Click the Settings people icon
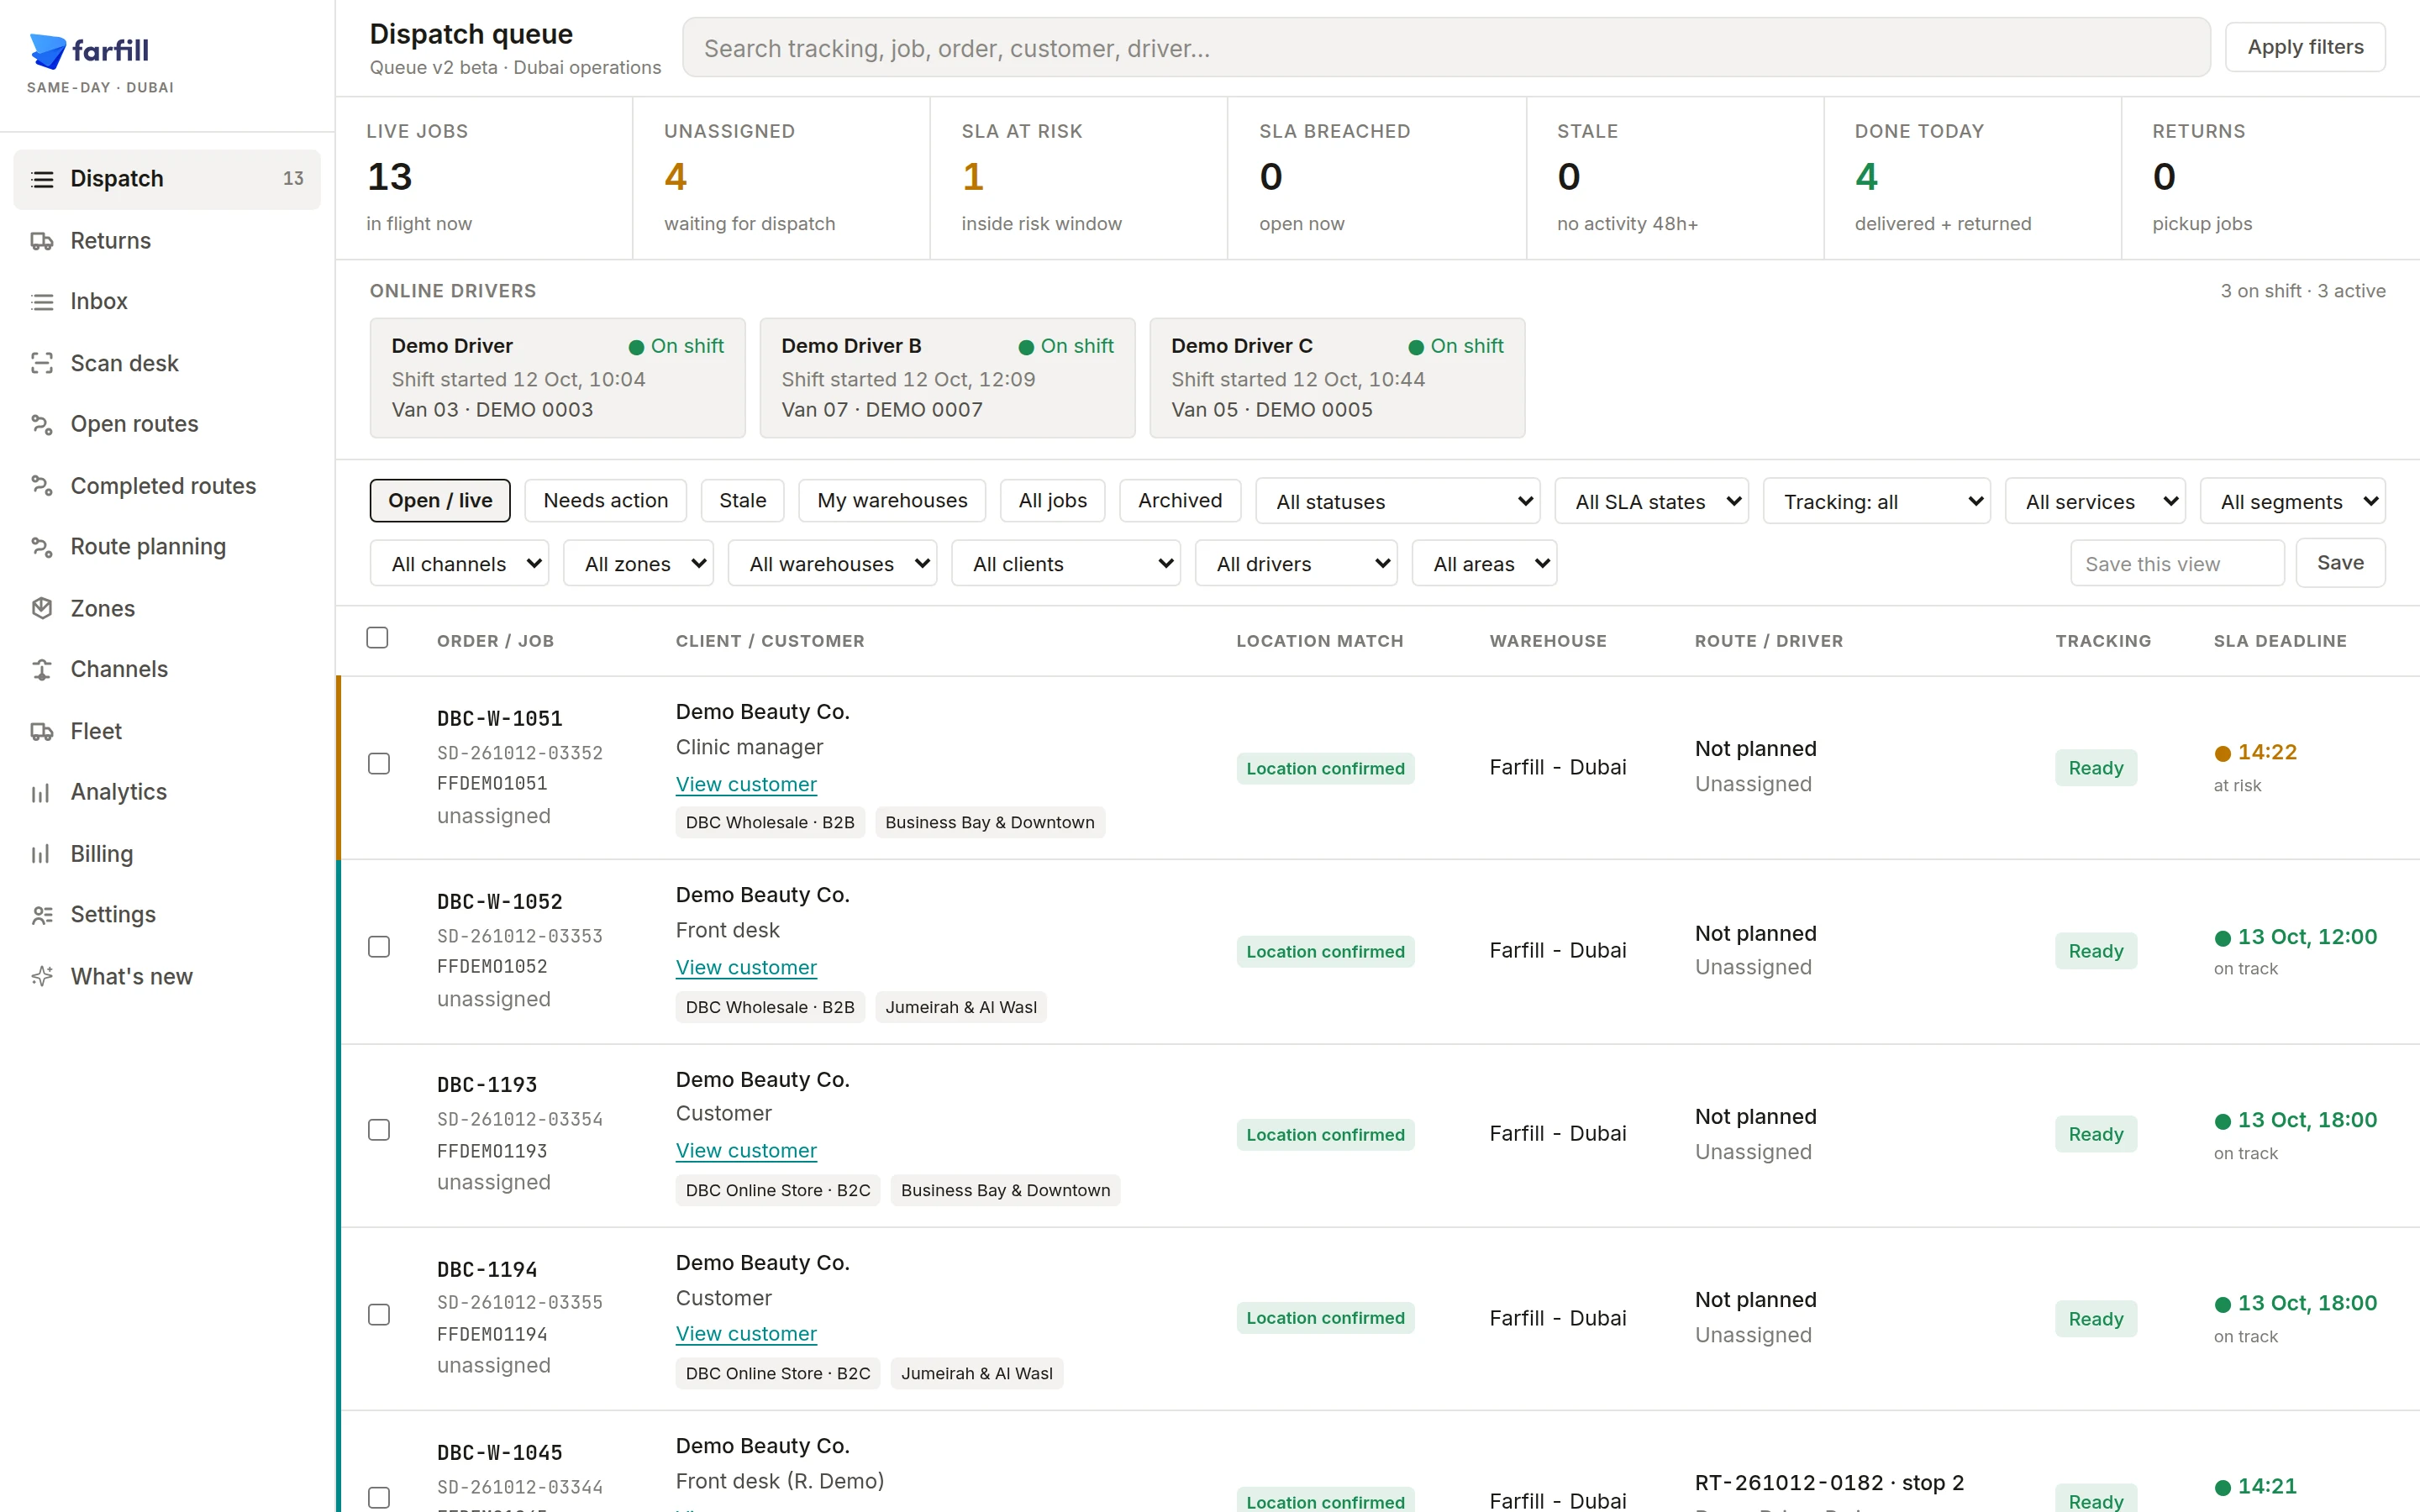 (42, 915)
